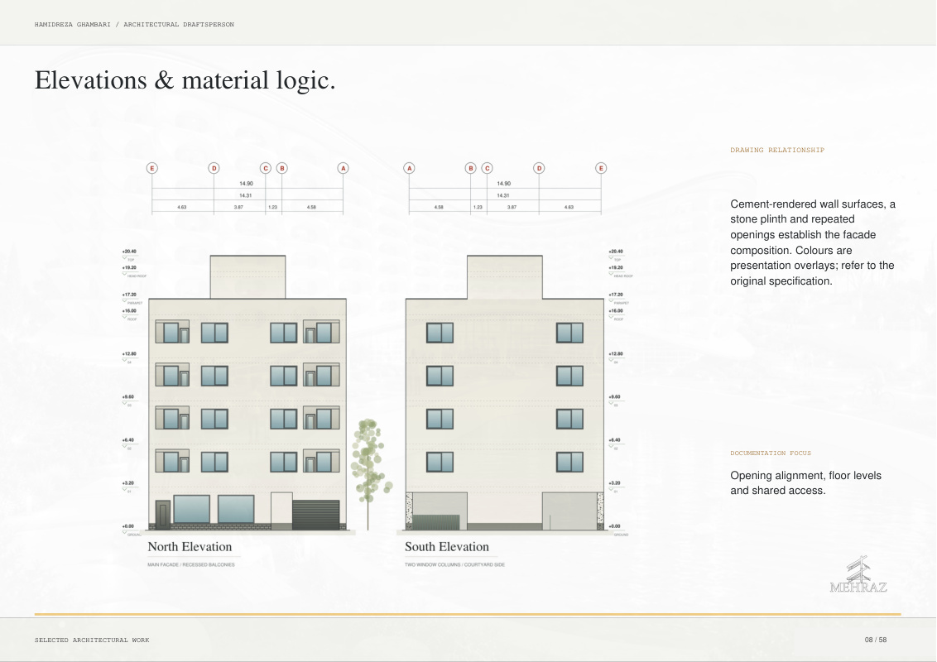The height and width of the screenshot is (662, 937).
Task: Select the Drawing Relationship heading
Action: (777, 150)
